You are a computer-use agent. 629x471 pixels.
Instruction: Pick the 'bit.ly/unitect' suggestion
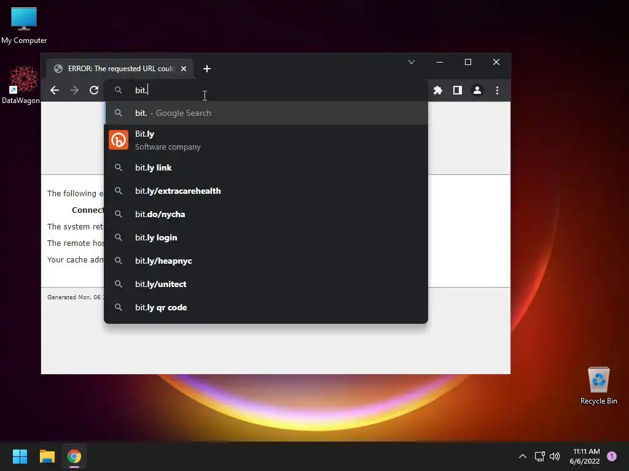tap(265, 284)
